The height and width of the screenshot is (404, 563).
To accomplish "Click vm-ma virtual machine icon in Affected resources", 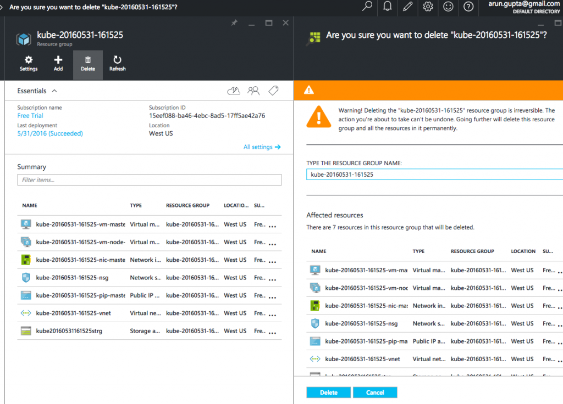I will 315,270.
